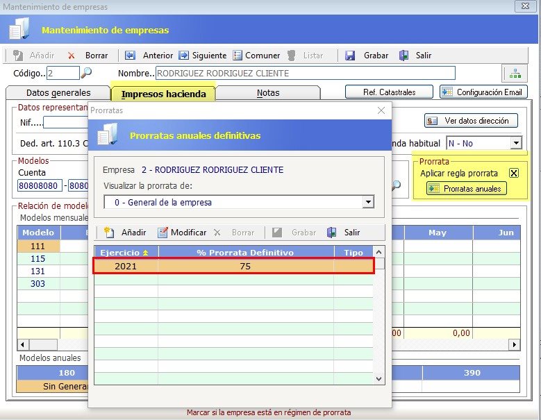Click Borrar in the main toolbar
The image size is (541, 420).
point(88,56)
